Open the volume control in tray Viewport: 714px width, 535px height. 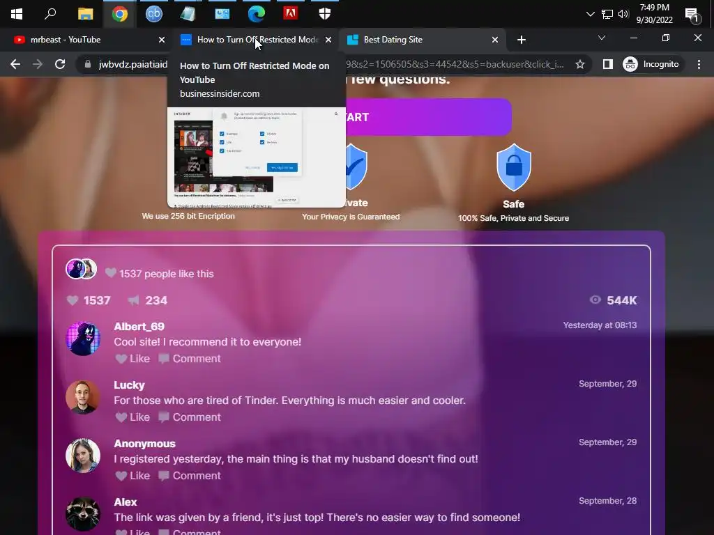(623, 14)
